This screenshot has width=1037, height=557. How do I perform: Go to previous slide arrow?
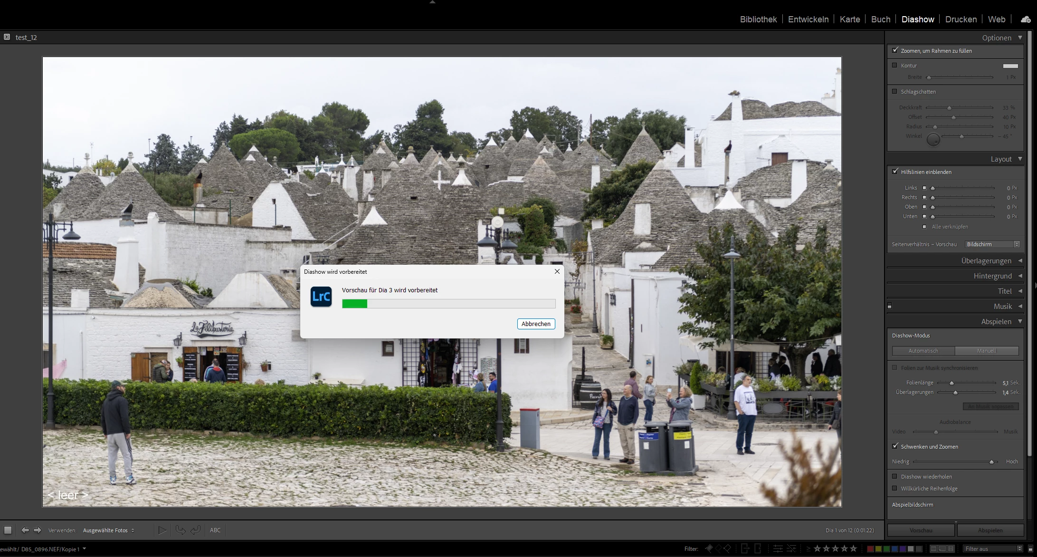[25, 530]
